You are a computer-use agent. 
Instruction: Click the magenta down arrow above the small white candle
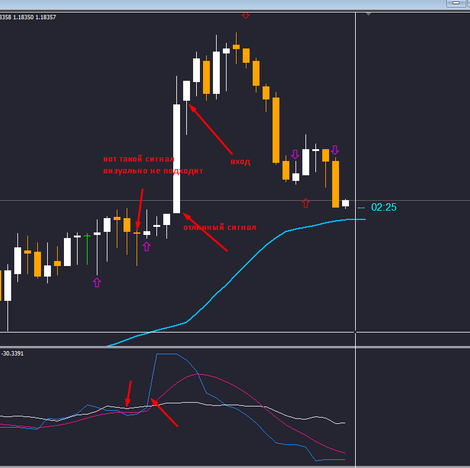pos(296,154)
